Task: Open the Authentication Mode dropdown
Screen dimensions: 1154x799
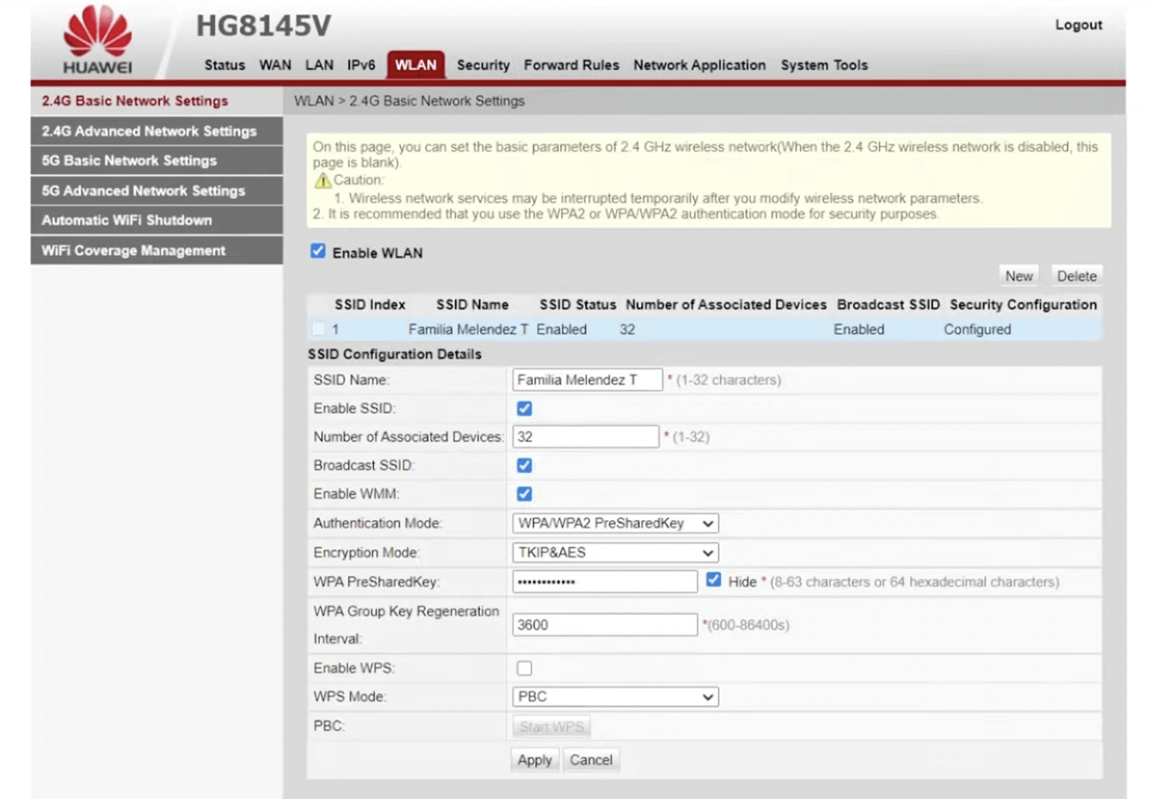Action: [615, 523]
